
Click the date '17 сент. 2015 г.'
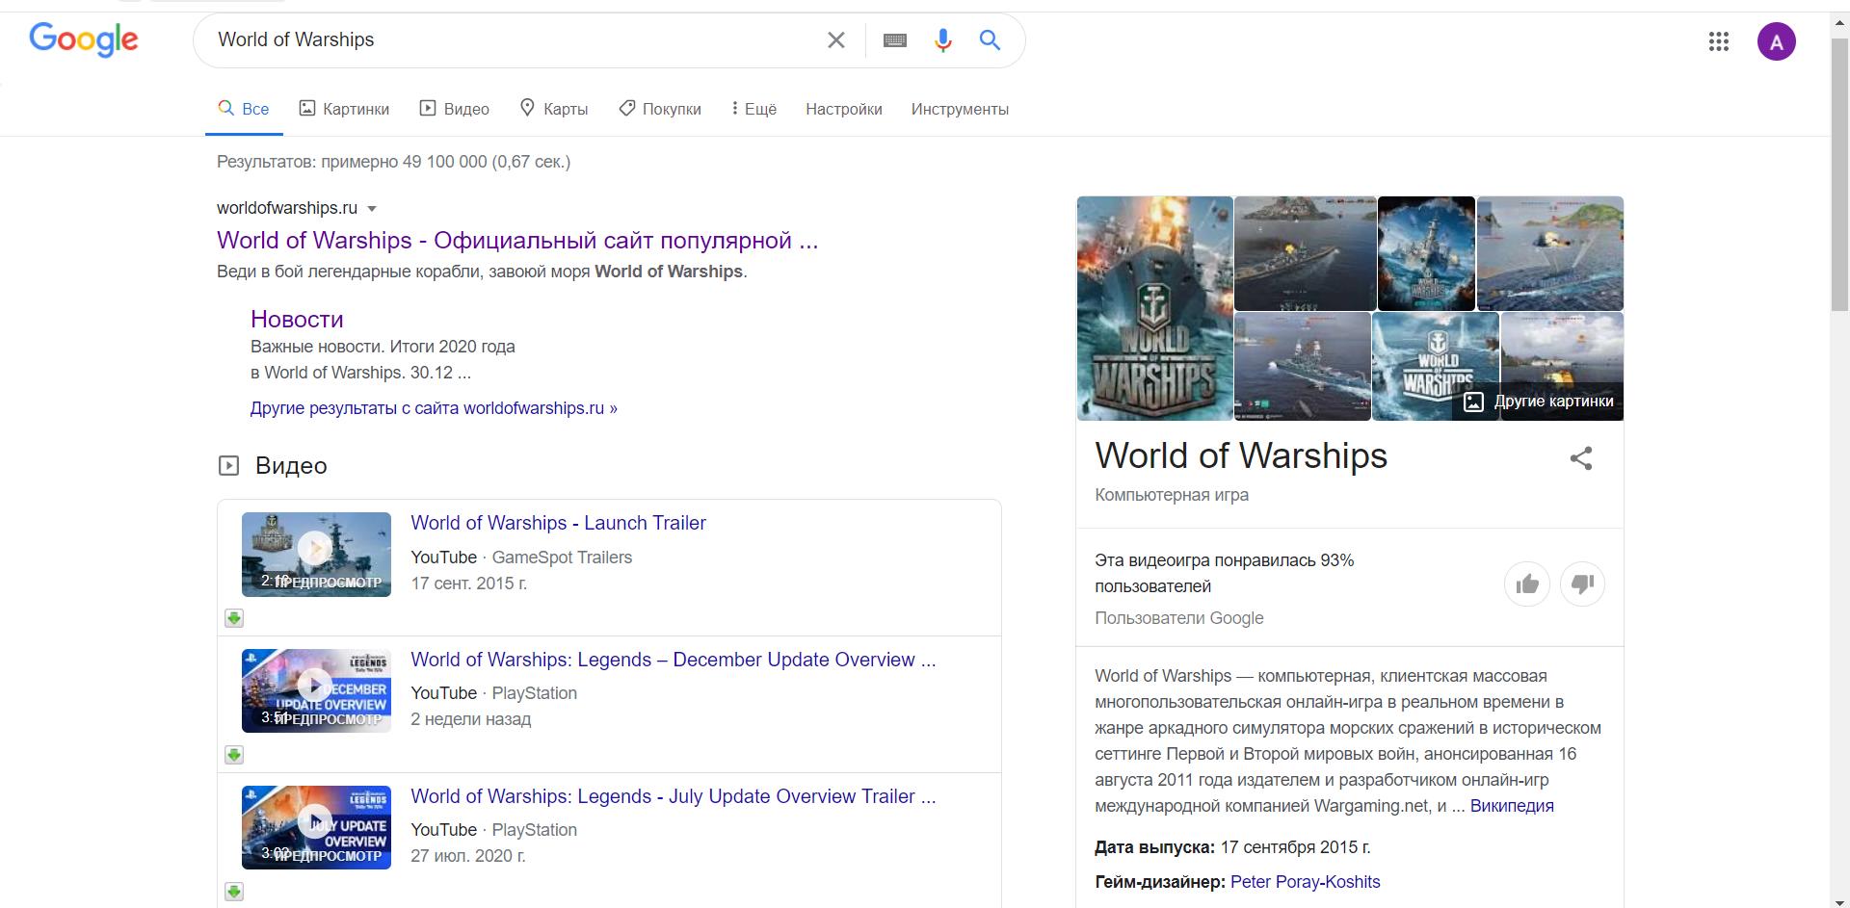pos(468,584)
